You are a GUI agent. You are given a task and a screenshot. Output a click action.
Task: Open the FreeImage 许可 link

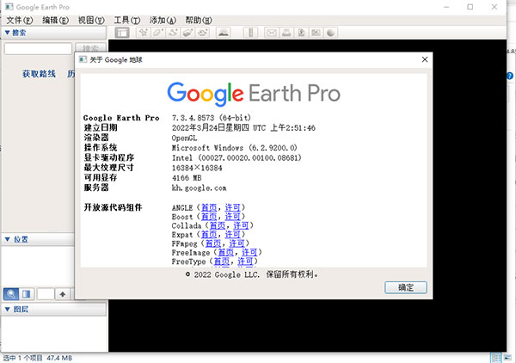[x=249, y=252]
